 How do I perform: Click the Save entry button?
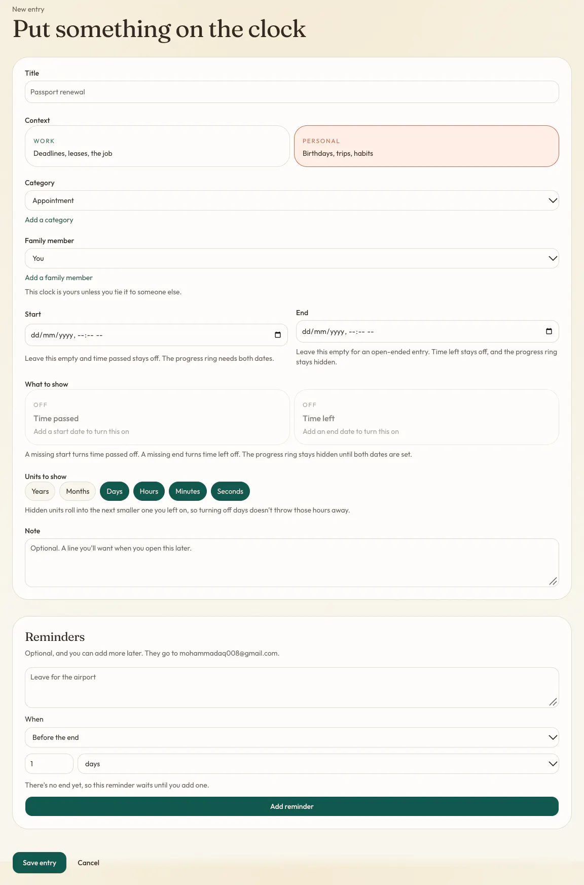(x=40, y=863)
